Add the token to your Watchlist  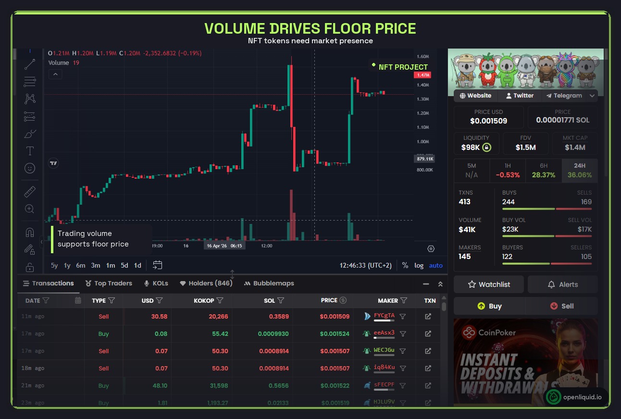click(488, 284)
